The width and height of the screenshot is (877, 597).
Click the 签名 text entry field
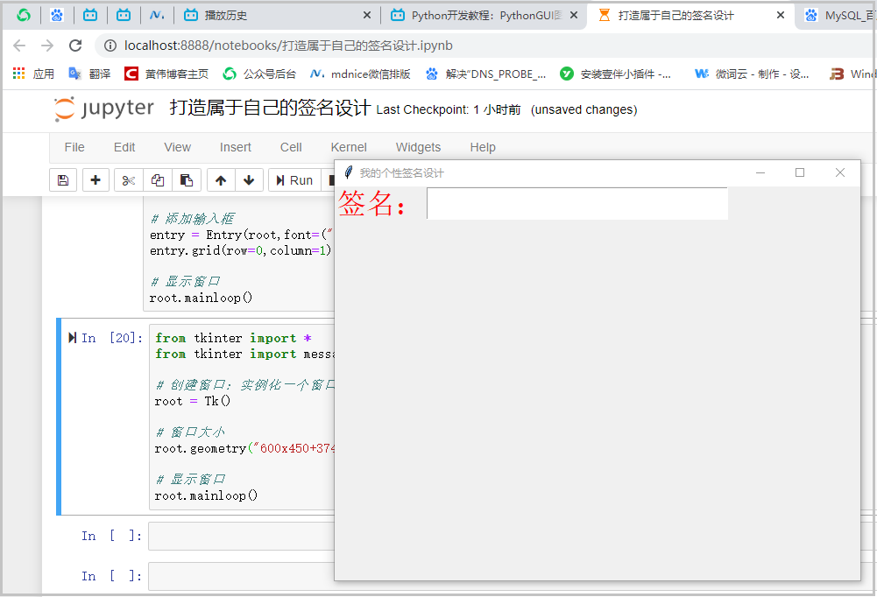pyautogui.click(x=576, y=203)
